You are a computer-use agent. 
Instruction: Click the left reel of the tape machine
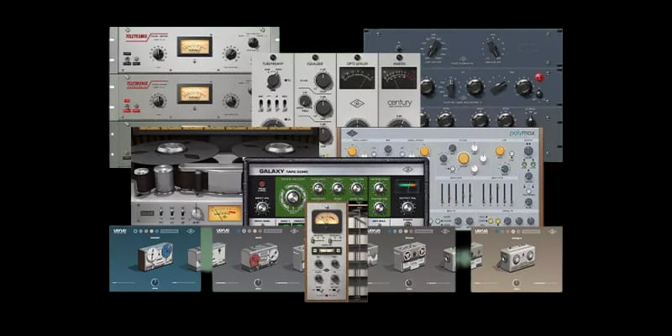(x=171, y=149)
